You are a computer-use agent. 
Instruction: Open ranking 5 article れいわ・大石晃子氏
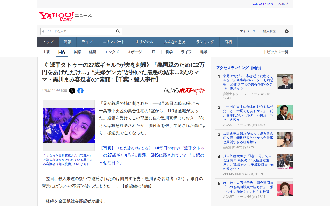tap(249, 187)
